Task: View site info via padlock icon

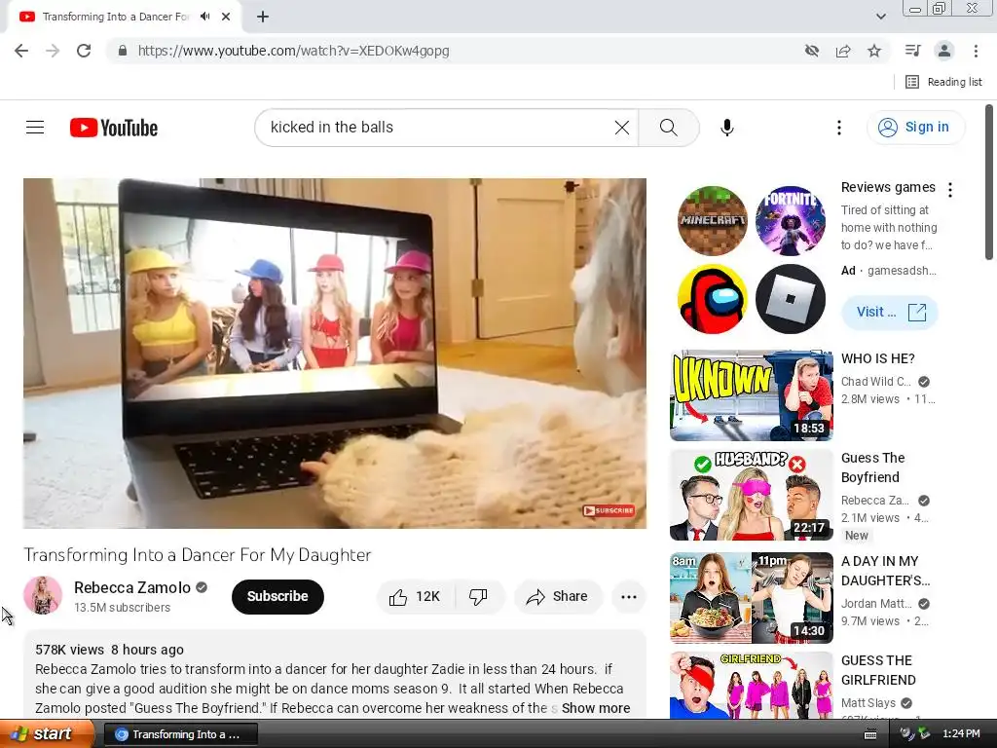Action: (123, 51)
